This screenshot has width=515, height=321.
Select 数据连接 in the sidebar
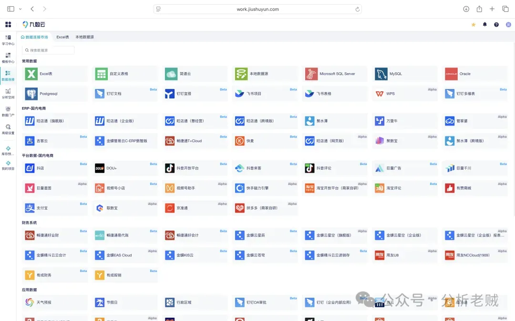pyautogui.click(x=8, y=76)
